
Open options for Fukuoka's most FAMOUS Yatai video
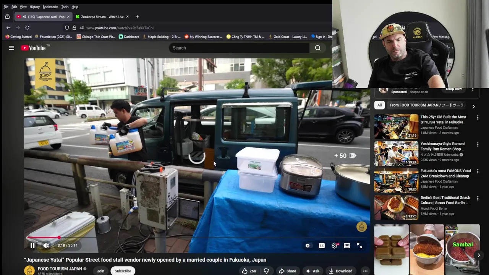pos(478,171)
